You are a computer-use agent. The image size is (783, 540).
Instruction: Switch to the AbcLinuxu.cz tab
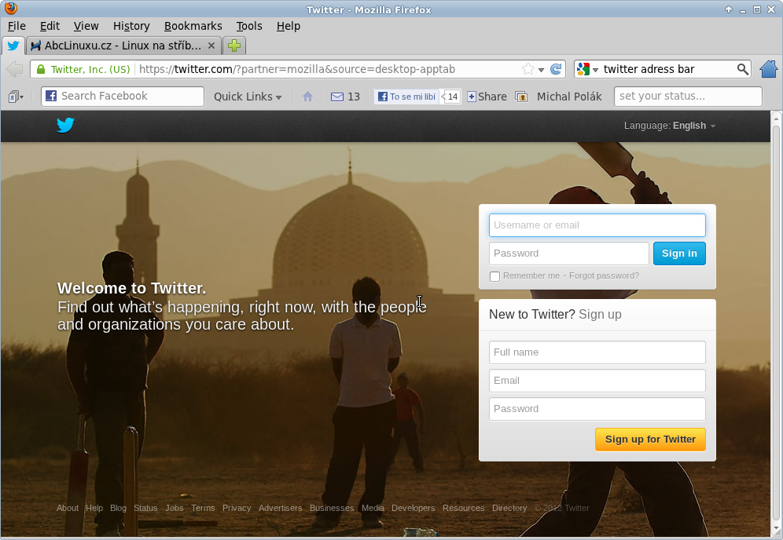123,46
